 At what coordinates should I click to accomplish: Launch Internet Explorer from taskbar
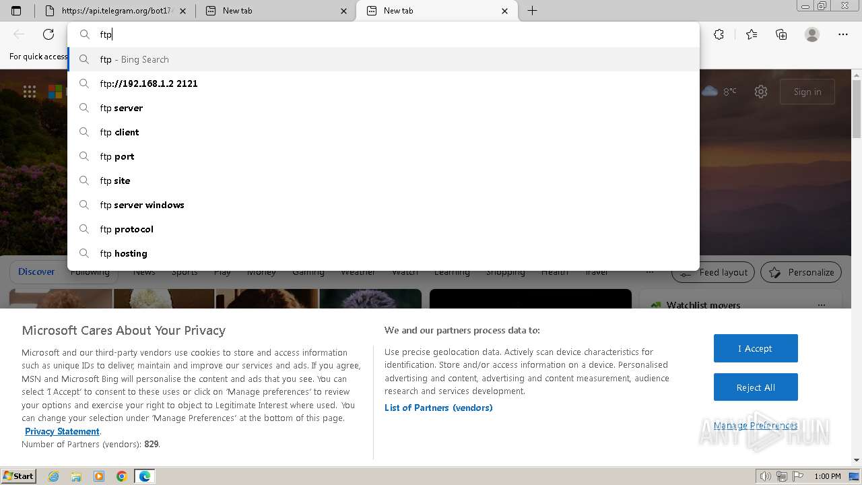pyautogui.click(x=53, y=476)
